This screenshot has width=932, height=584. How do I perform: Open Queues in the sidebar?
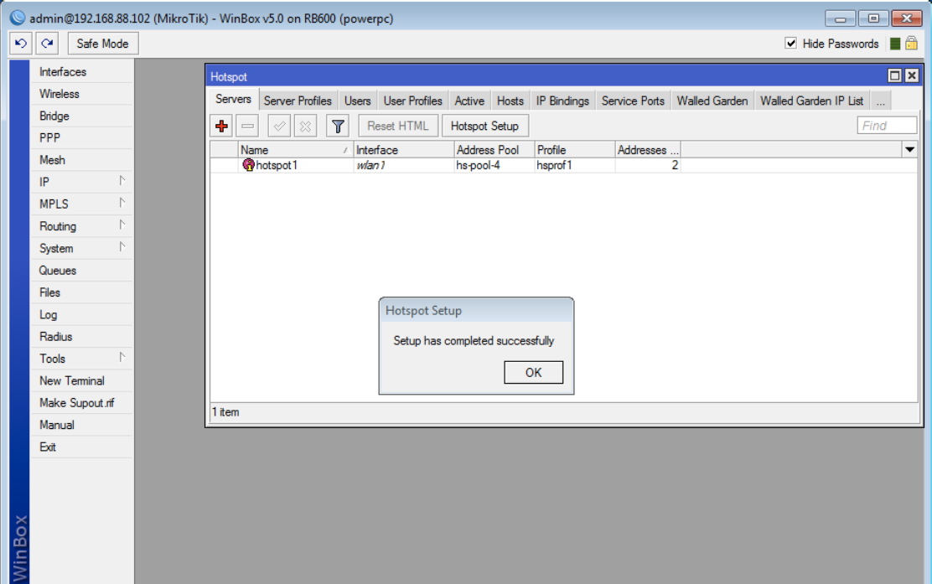(x=80, y=271)
